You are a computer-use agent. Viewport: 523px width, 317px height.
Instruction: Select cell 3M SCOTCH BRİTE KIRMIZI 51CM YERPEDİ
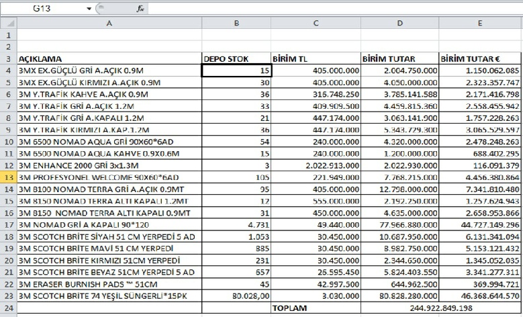(109, 261)
